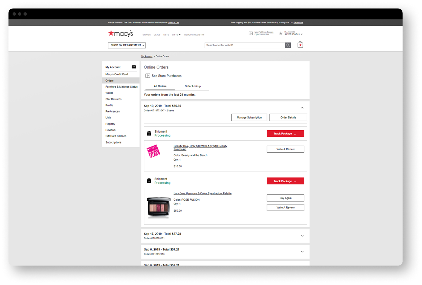Expand the Sep 6, 2019 $57.21 order
Image resolution: width=422 pixels, height=285 pixels.
302,252
